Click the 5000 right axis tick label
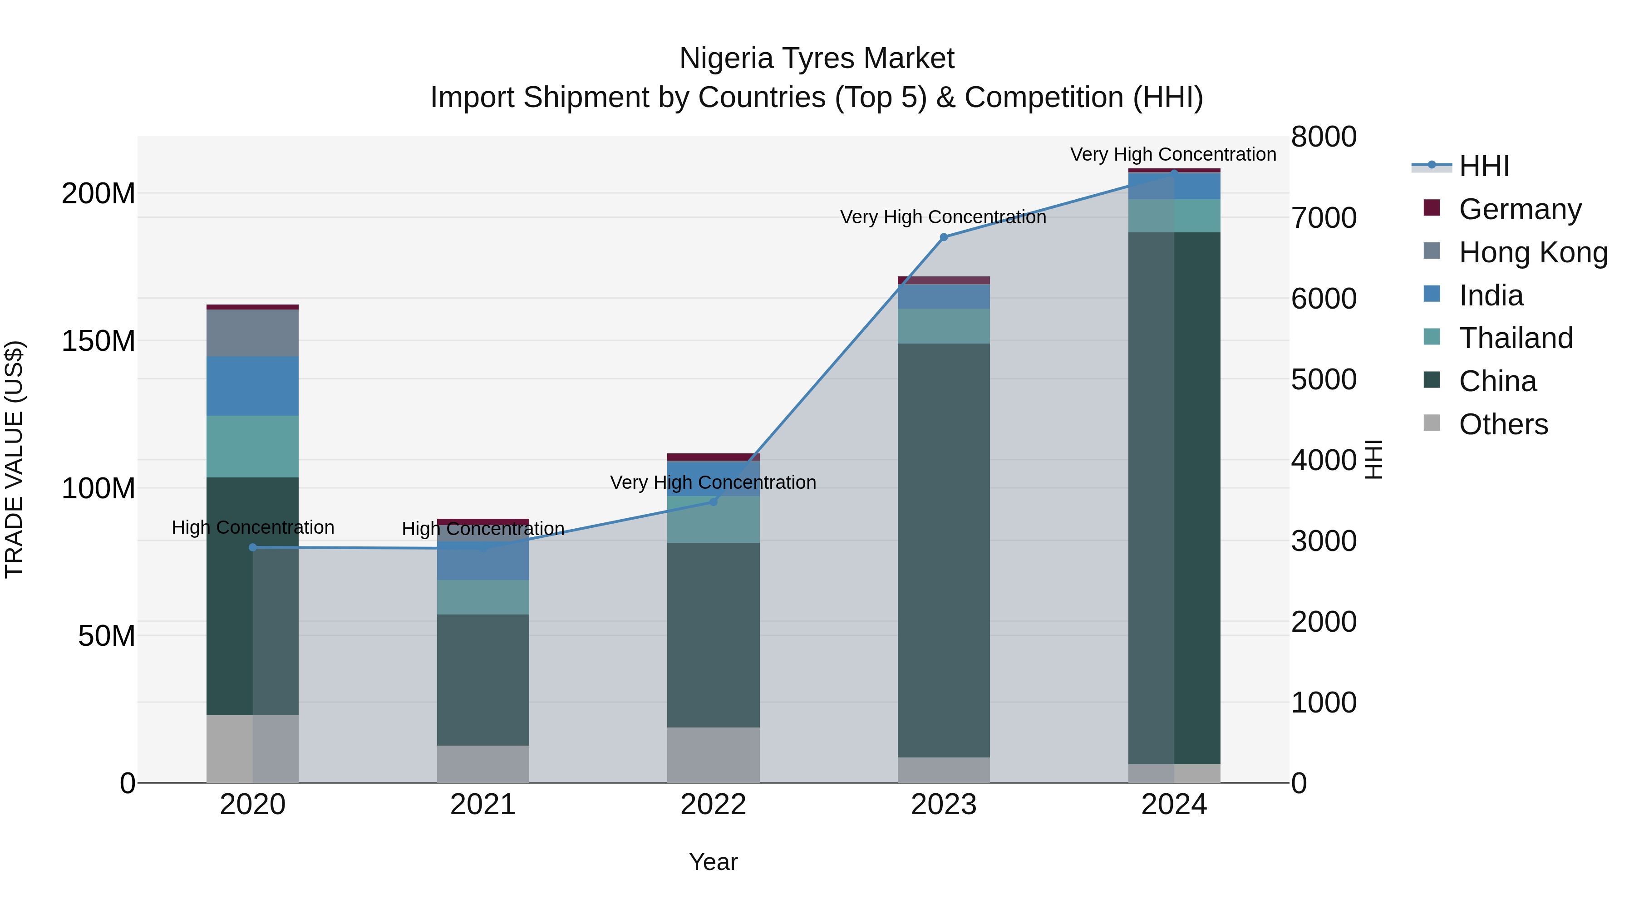This screenshot has height=919, width=1634. (x=1324, y=379)
